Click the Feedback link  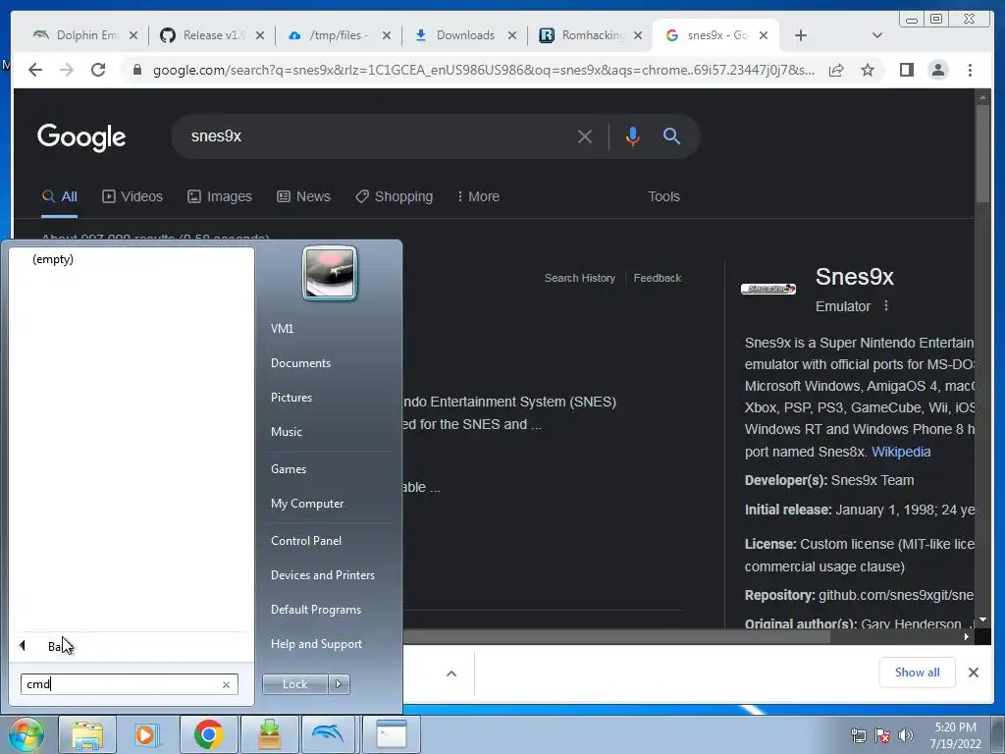657,278
